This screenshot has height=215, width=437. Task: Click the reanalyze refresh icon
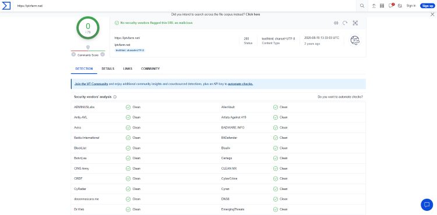point(345,23)
